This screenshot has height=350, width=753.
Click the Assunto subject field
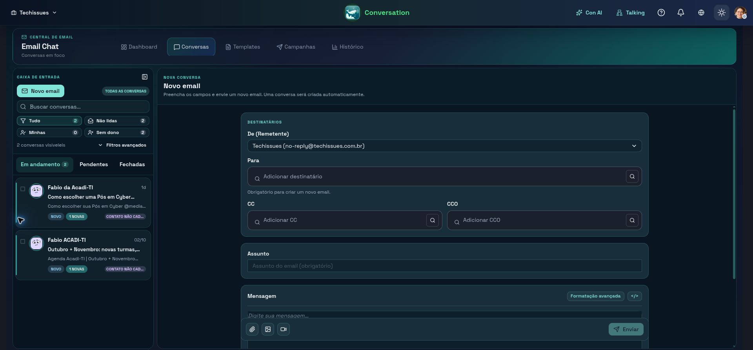coord(444,266)
